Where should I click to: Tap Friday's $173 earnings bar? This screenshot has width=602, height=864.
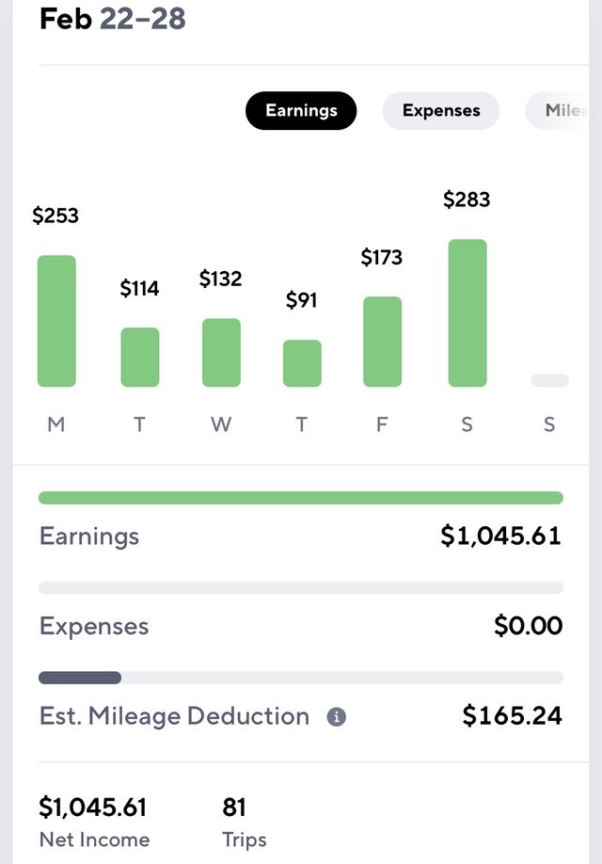point(382,342)
